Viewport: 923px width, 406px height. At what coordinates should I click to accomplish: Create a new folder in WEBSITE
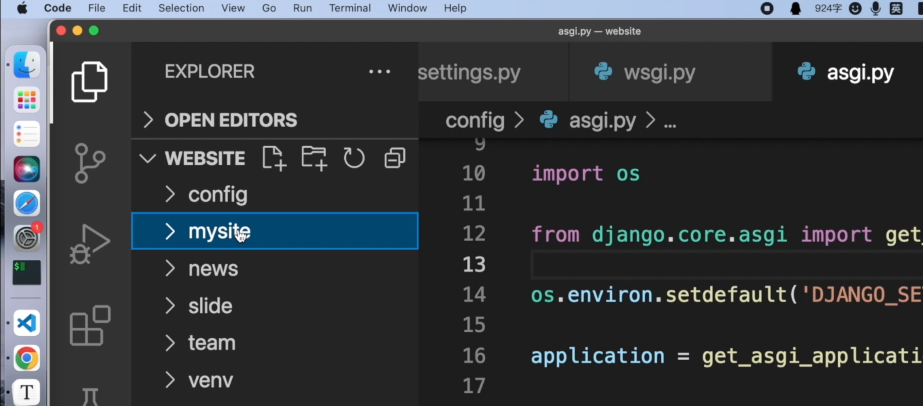coord(314,158)
